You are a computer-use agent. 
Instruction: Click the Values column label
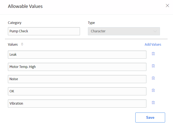(x=13, y=45)
